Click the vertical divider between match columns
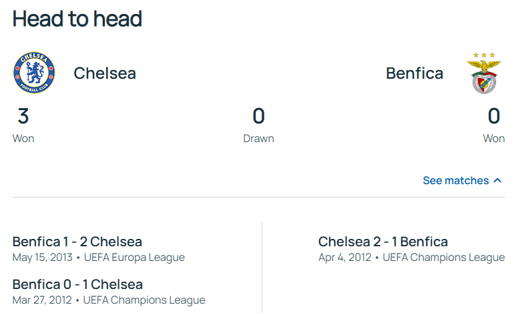 click(262, 267)
